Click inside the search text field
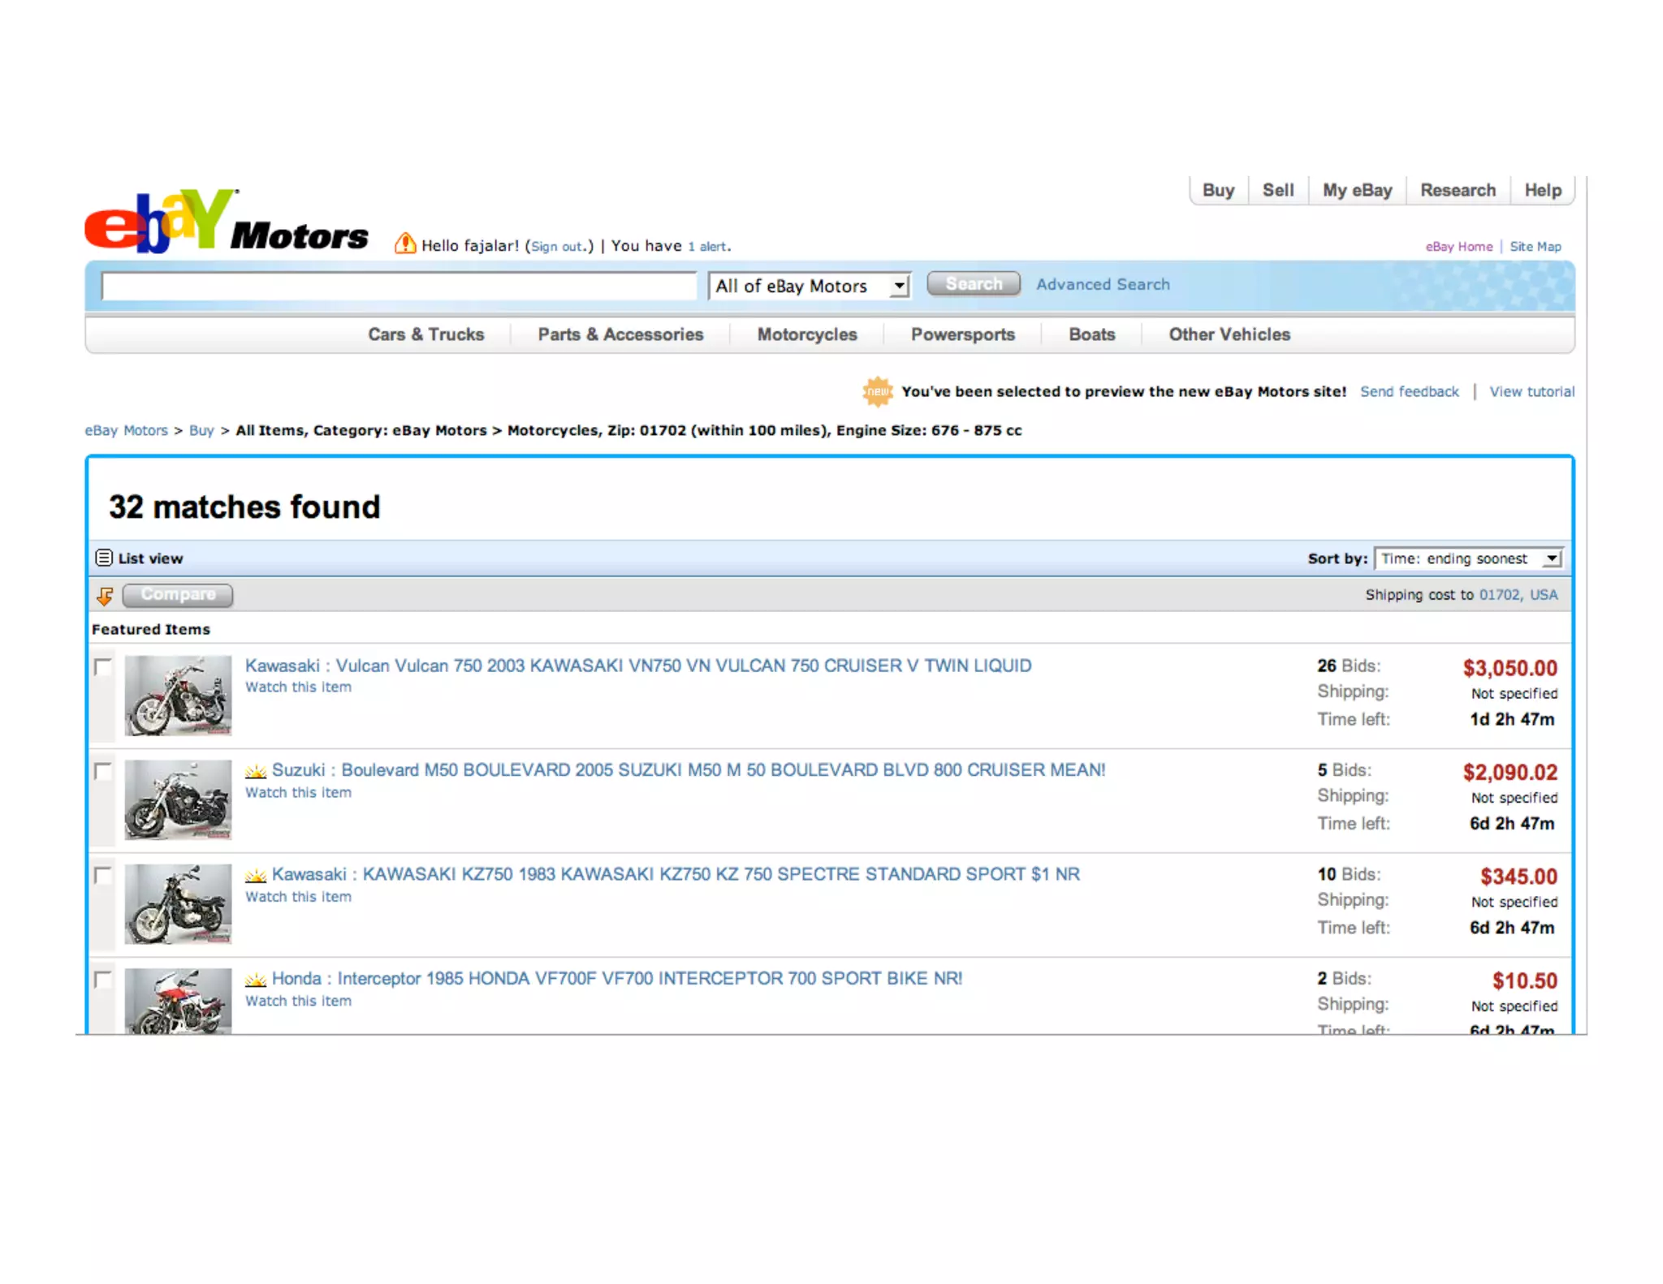Viewport: 1663px width, 1284px height. (398, 286)
